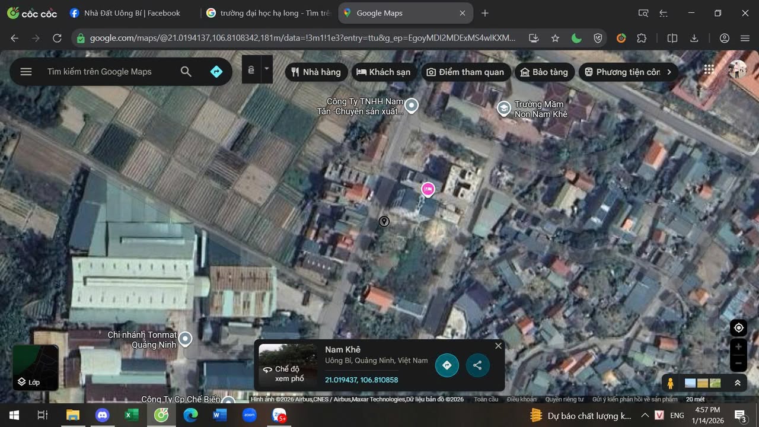Select the Nhà hàng category chip
759x427 pixels.
pyautogui.click(x=316, y=72)
